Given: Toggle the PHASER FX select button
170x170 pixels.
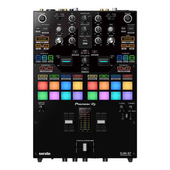Looking at the screenshot, I should 132,58.
